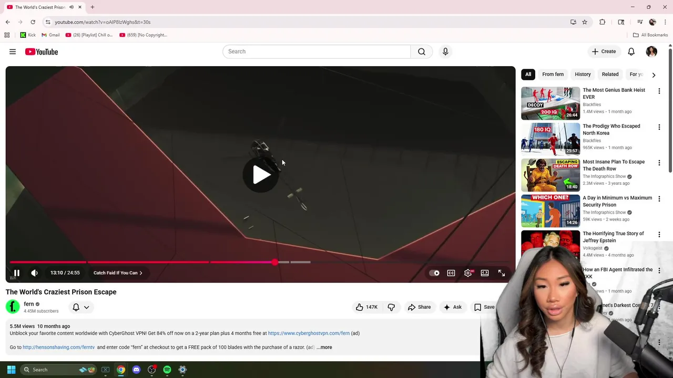Seek using the red progress bar handle
Image resolution: width=673 pixels, height=378 pixels.
274,262
